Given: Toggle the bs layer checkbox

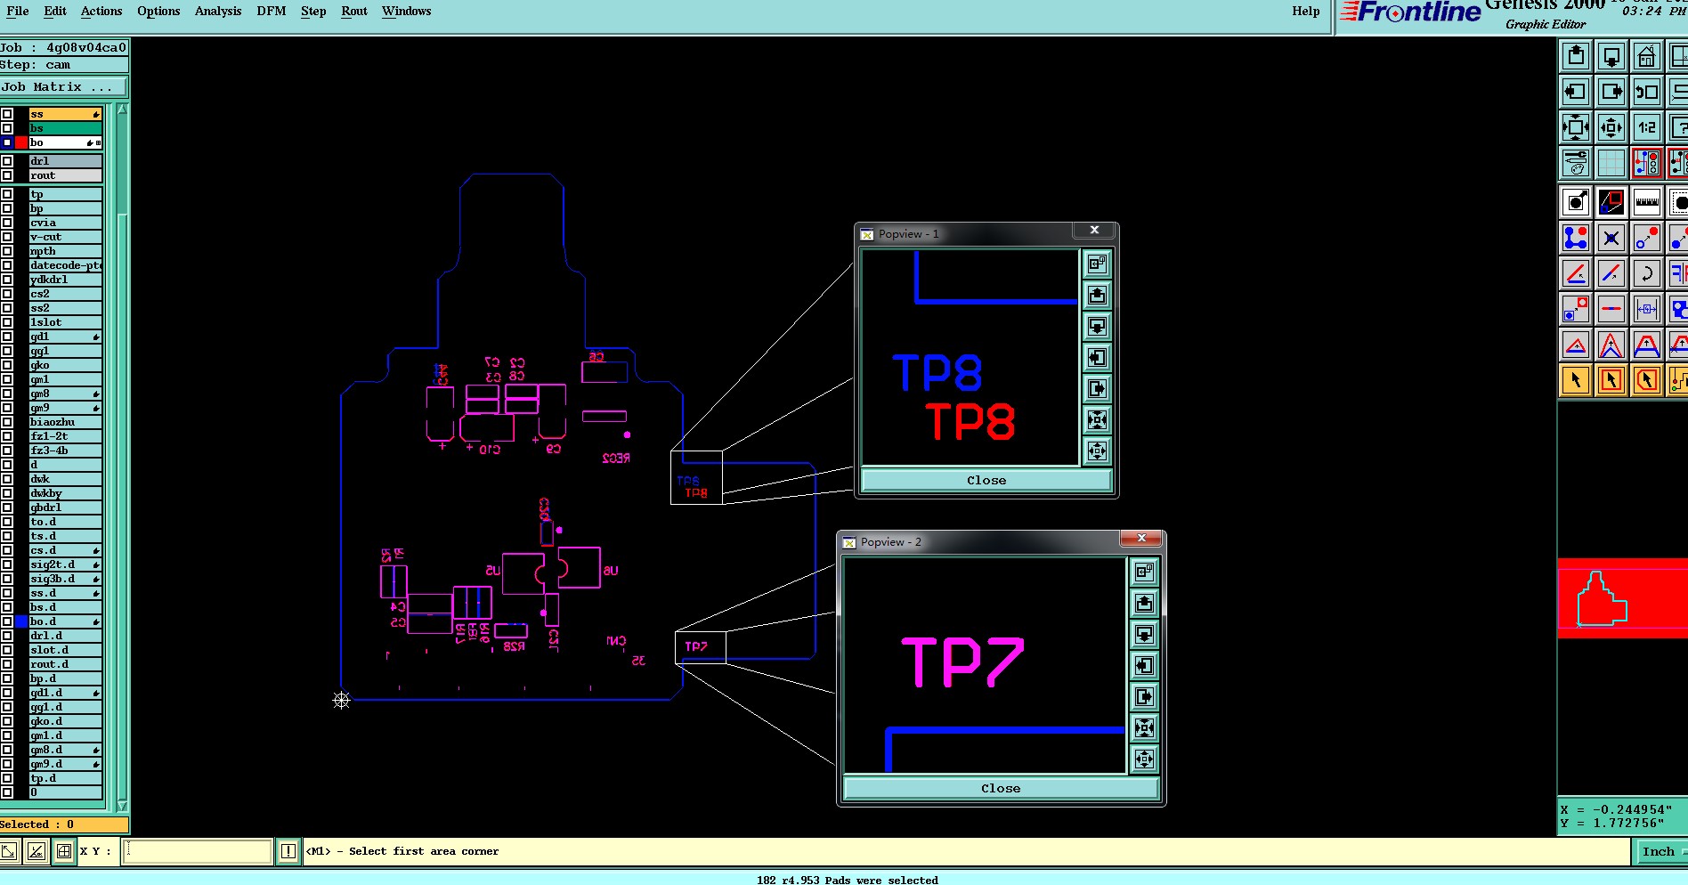Looking at the screenshot, I should pos(7,128).
